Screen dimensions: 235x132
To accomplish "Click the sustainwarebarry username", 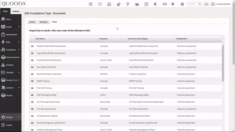I will pos(223,4).
